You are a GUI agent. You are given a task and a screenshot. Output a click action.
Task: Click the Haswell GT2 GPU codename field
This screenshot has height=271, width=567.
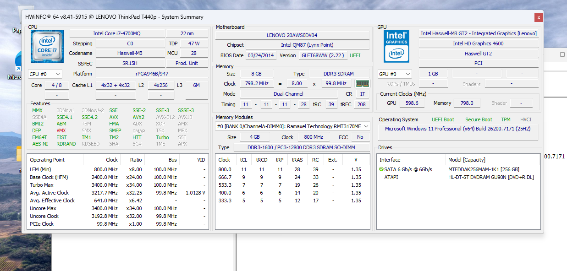[478, 54]
